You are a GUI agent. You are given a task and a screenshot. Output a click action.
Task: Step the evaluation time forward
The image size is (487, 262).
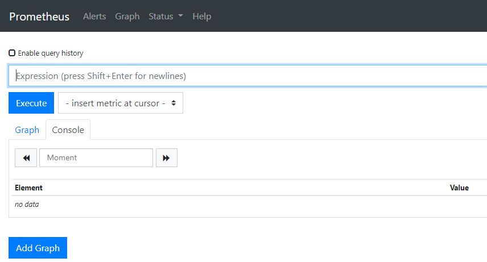pyautogui.click(x=166, y=158)
